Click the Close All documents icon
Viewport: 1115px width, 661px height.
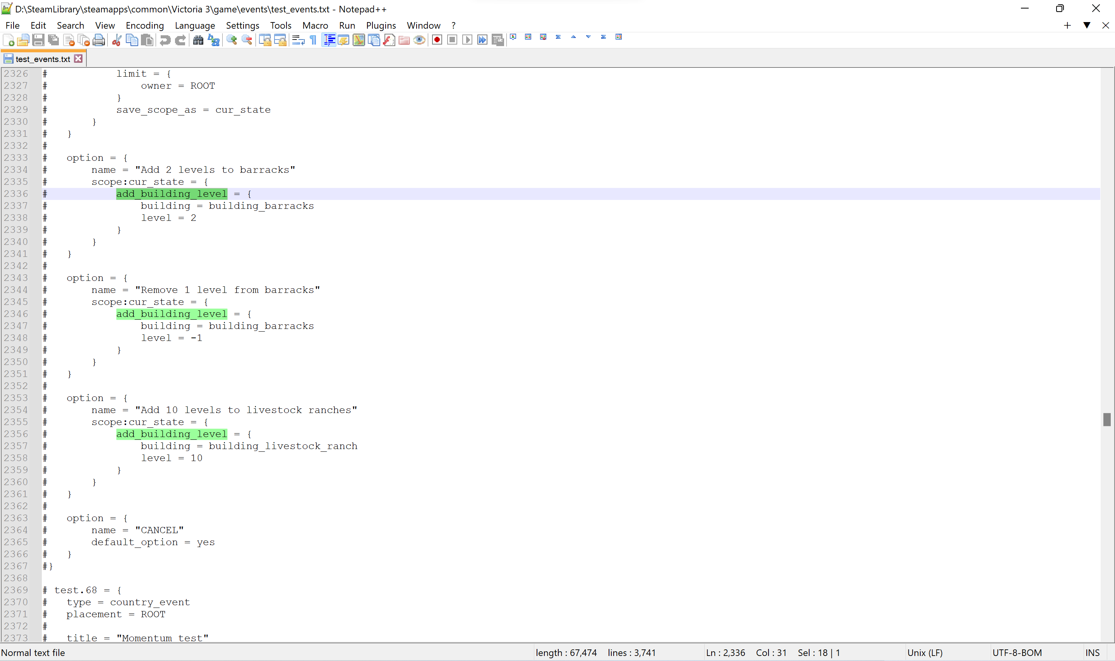[x=84, y=40]
